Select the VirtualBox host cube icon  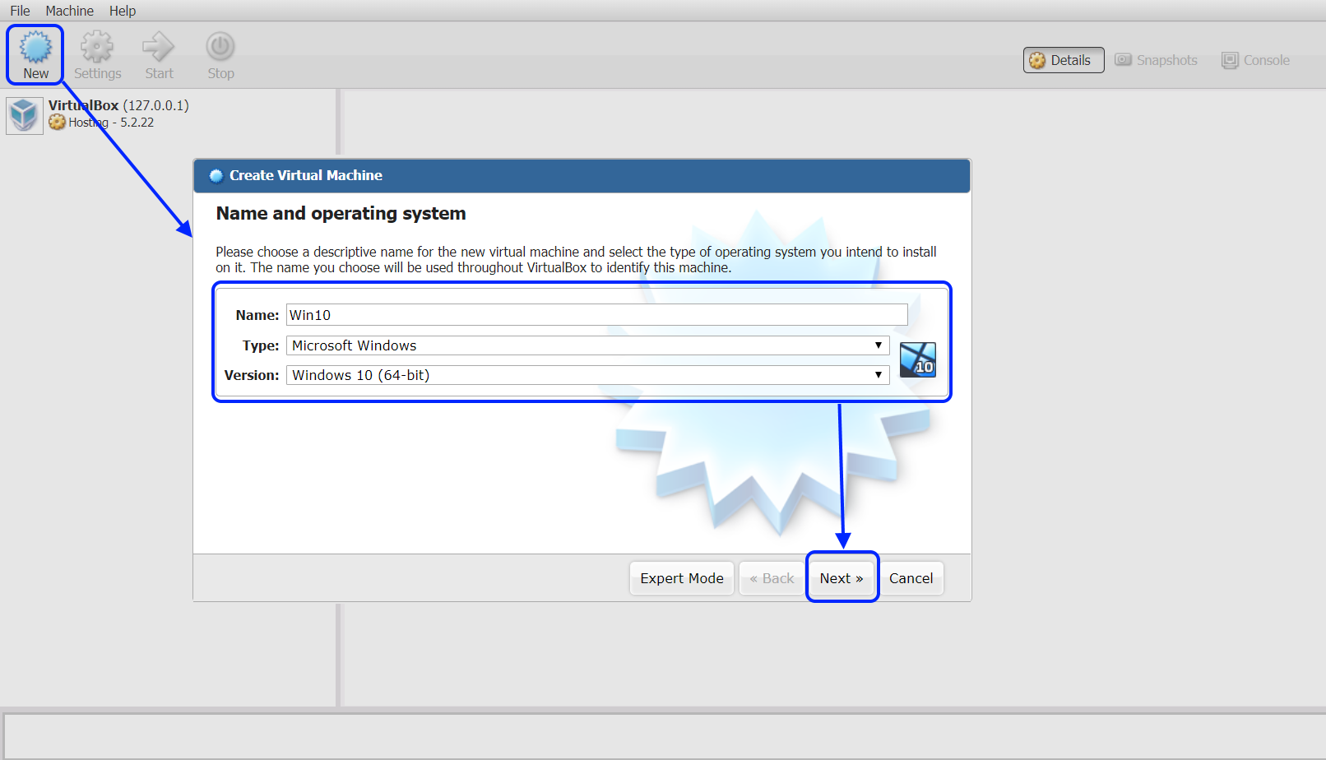tap(25, 115)
